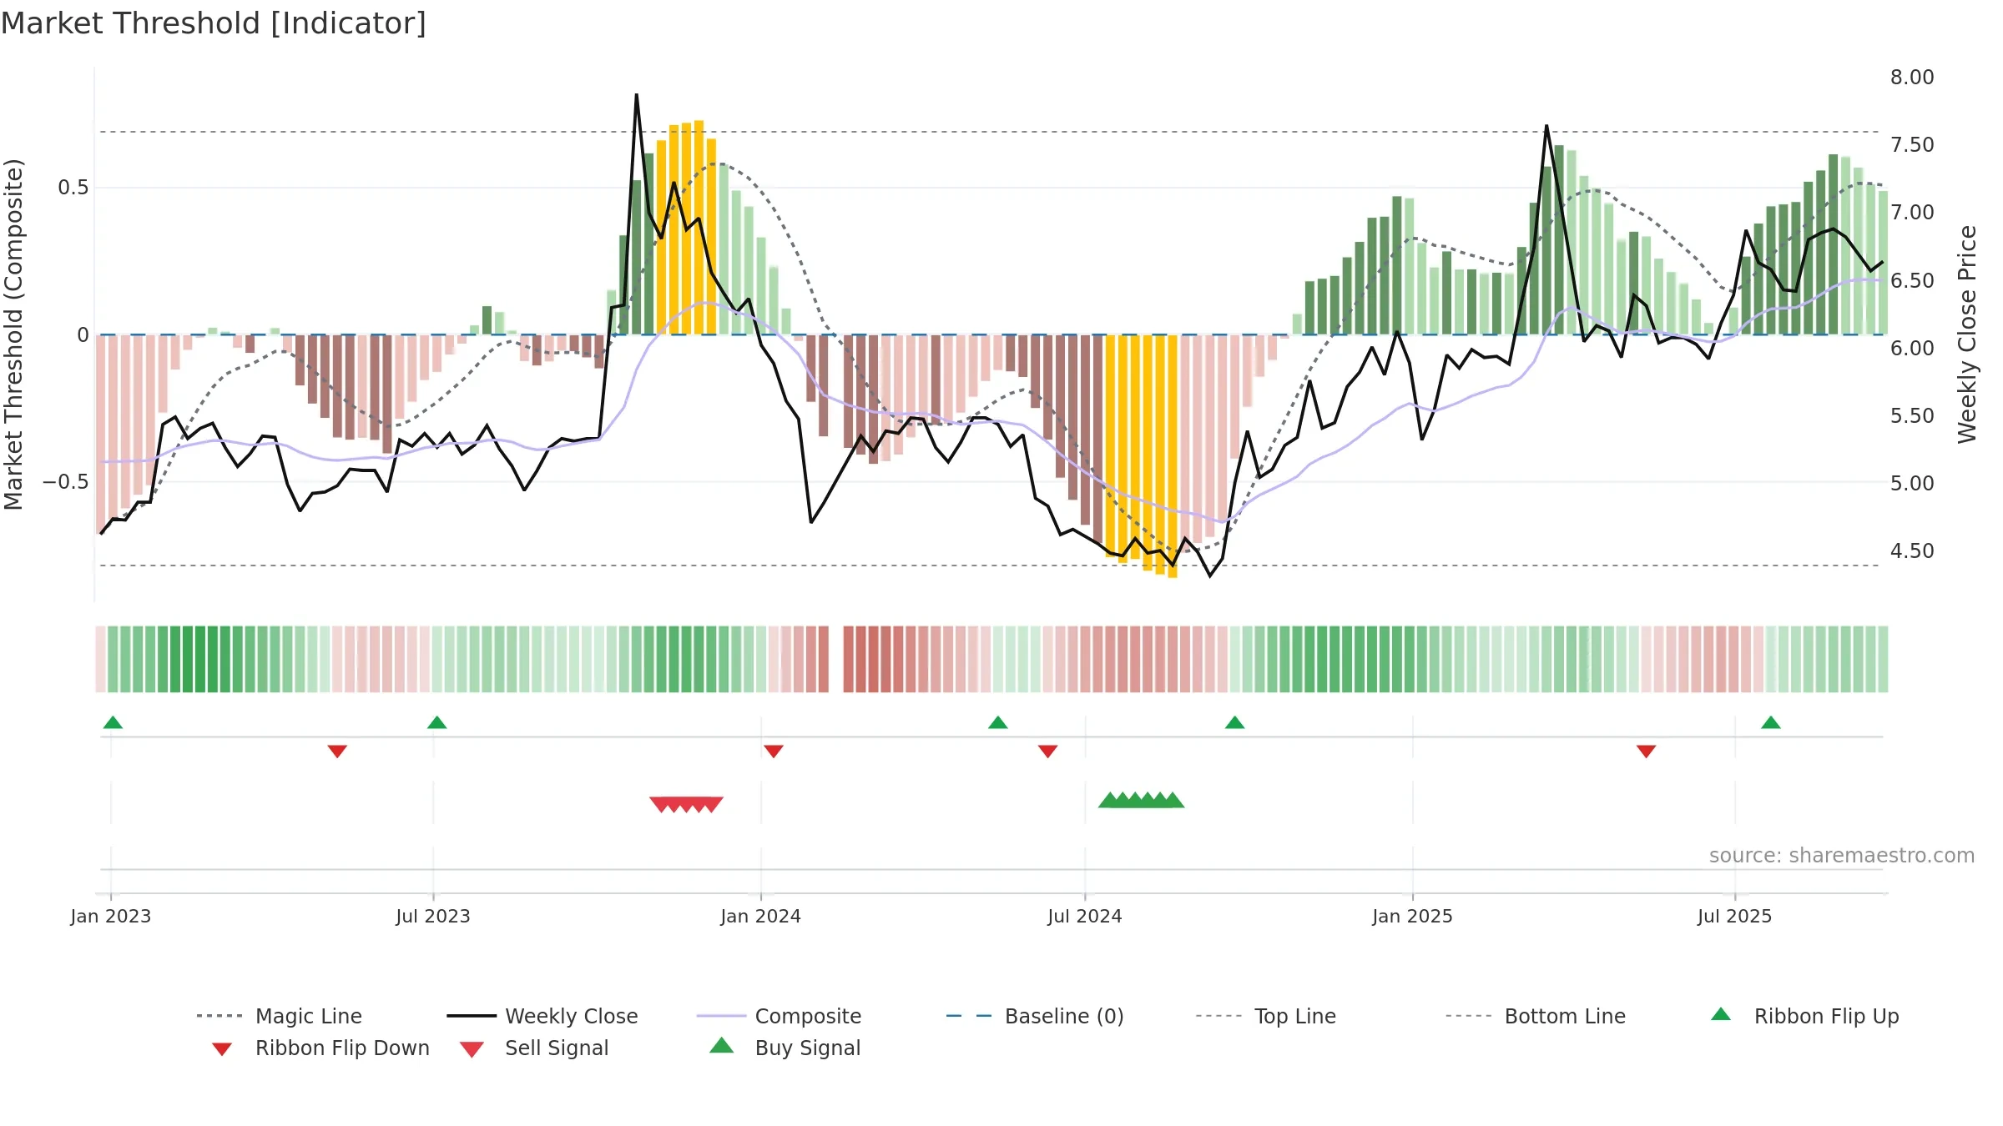Image resolution: width=2003 pixels, height=1126 pixels.
Task: Click the Jan 2025 x-axis label
Action: coord(1412,917)
